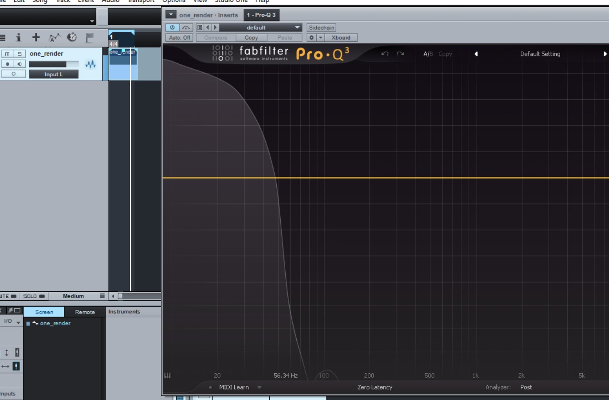Image resolution: width=609 pixels, height=400 pixels.
Task: Open the dropdown arrow in top-left toolbar field
Action: coord(92,21)
